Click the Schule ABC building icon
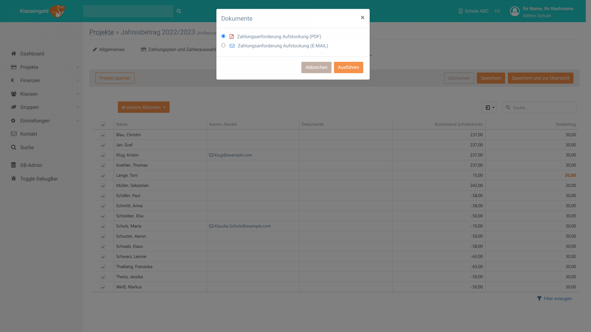591x332 pixels. tap(460, 11)
